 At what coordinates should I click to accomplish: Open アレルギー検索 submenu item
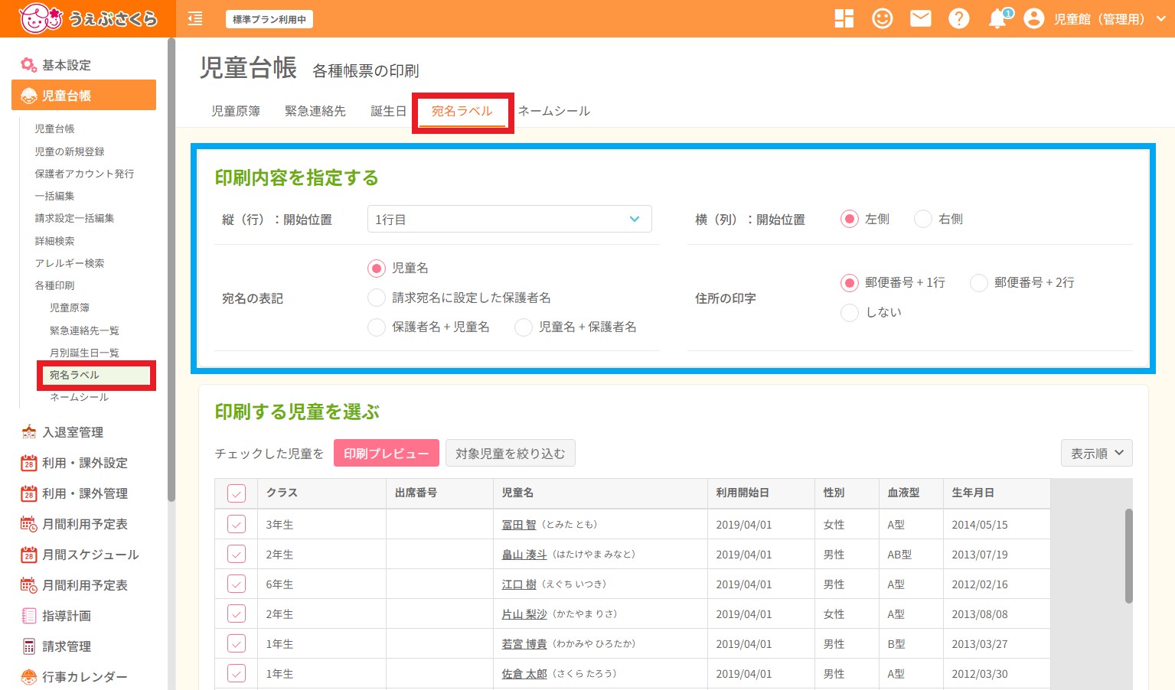click(x=70, y=263)
